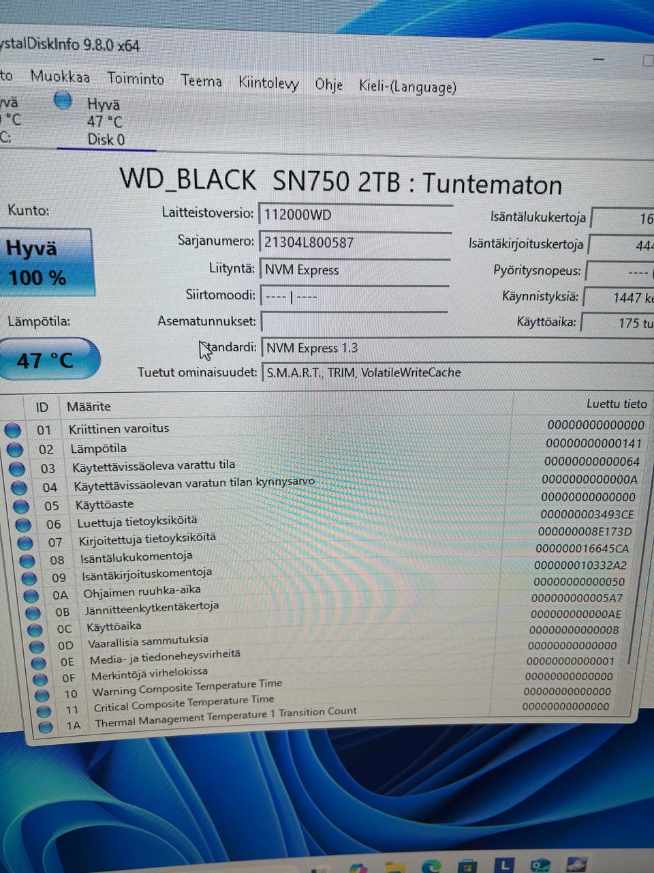Open the Muokkaa menu
This screenshot has height=873, width=654.
click(60, 77)
